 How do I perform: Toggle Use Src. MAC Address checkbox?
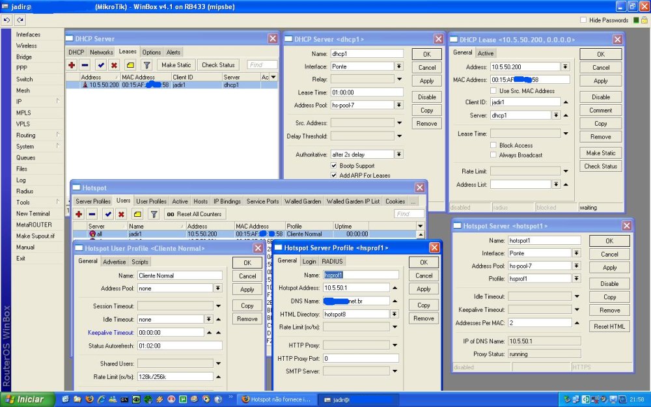coord(493,91)
